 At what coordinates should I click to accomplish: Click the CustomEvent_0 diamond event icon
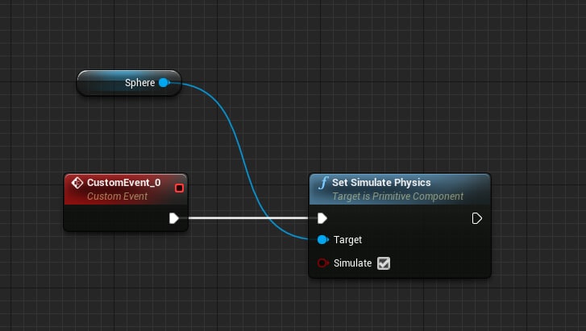click(x=77, y=183)
